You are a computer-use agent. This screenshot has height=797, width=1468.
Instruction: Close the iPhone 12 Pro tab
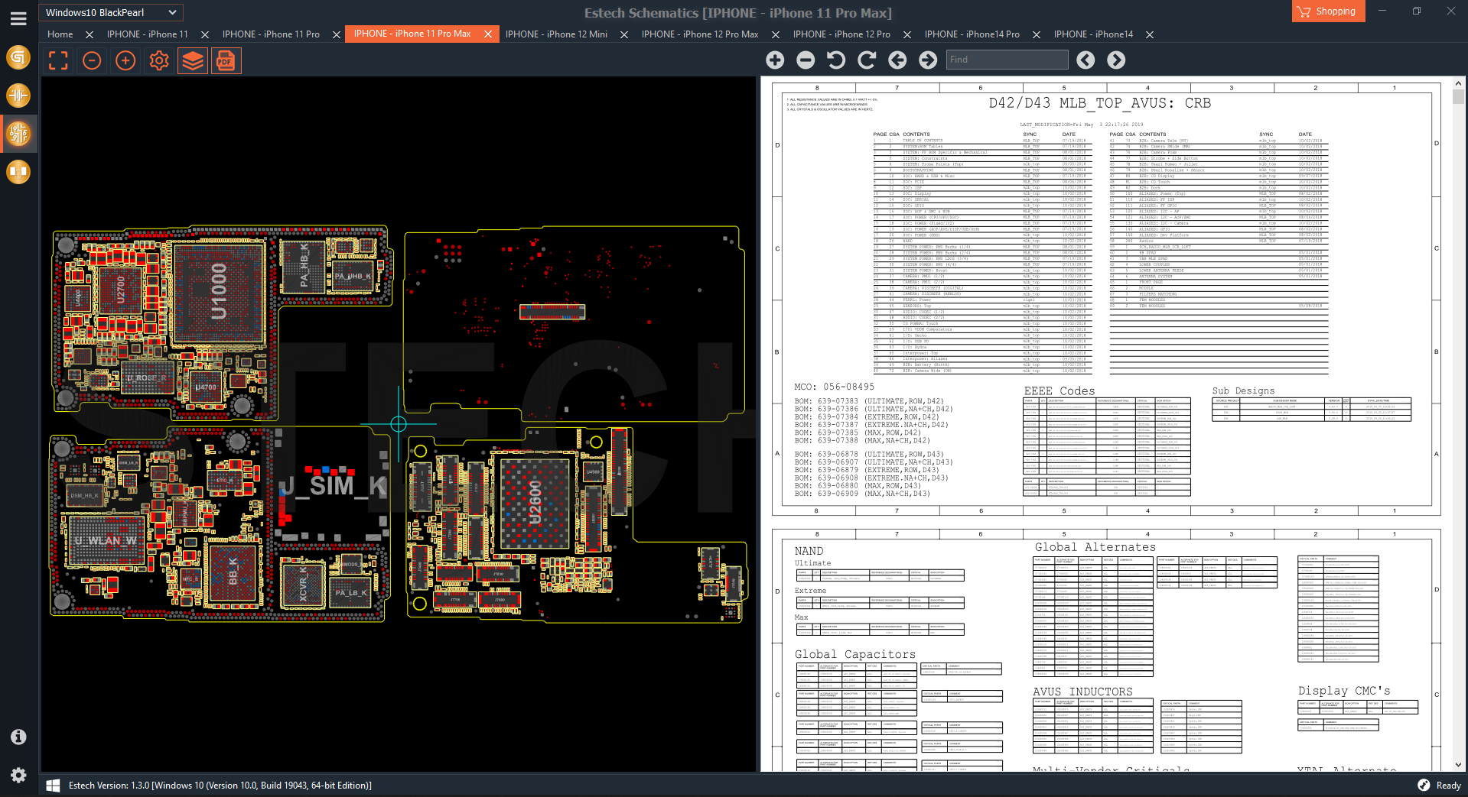pos(907,34)
